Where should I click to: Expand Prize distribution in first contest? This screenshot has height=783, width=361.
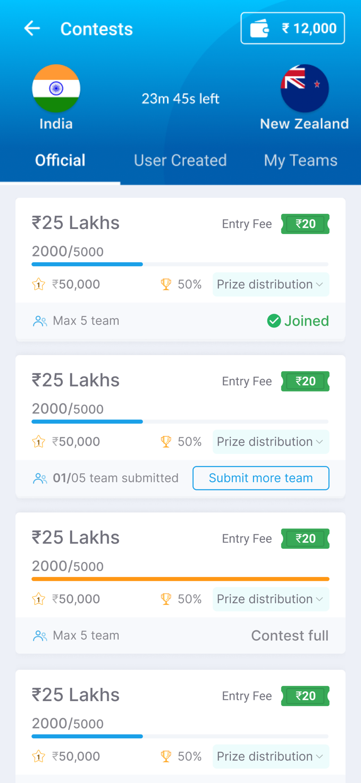271,284
